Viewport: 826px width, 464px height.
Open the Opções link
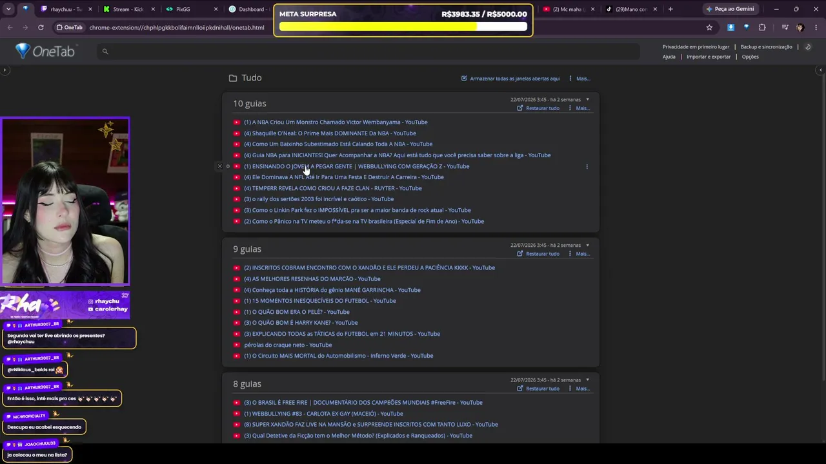[x=750, y=57]
